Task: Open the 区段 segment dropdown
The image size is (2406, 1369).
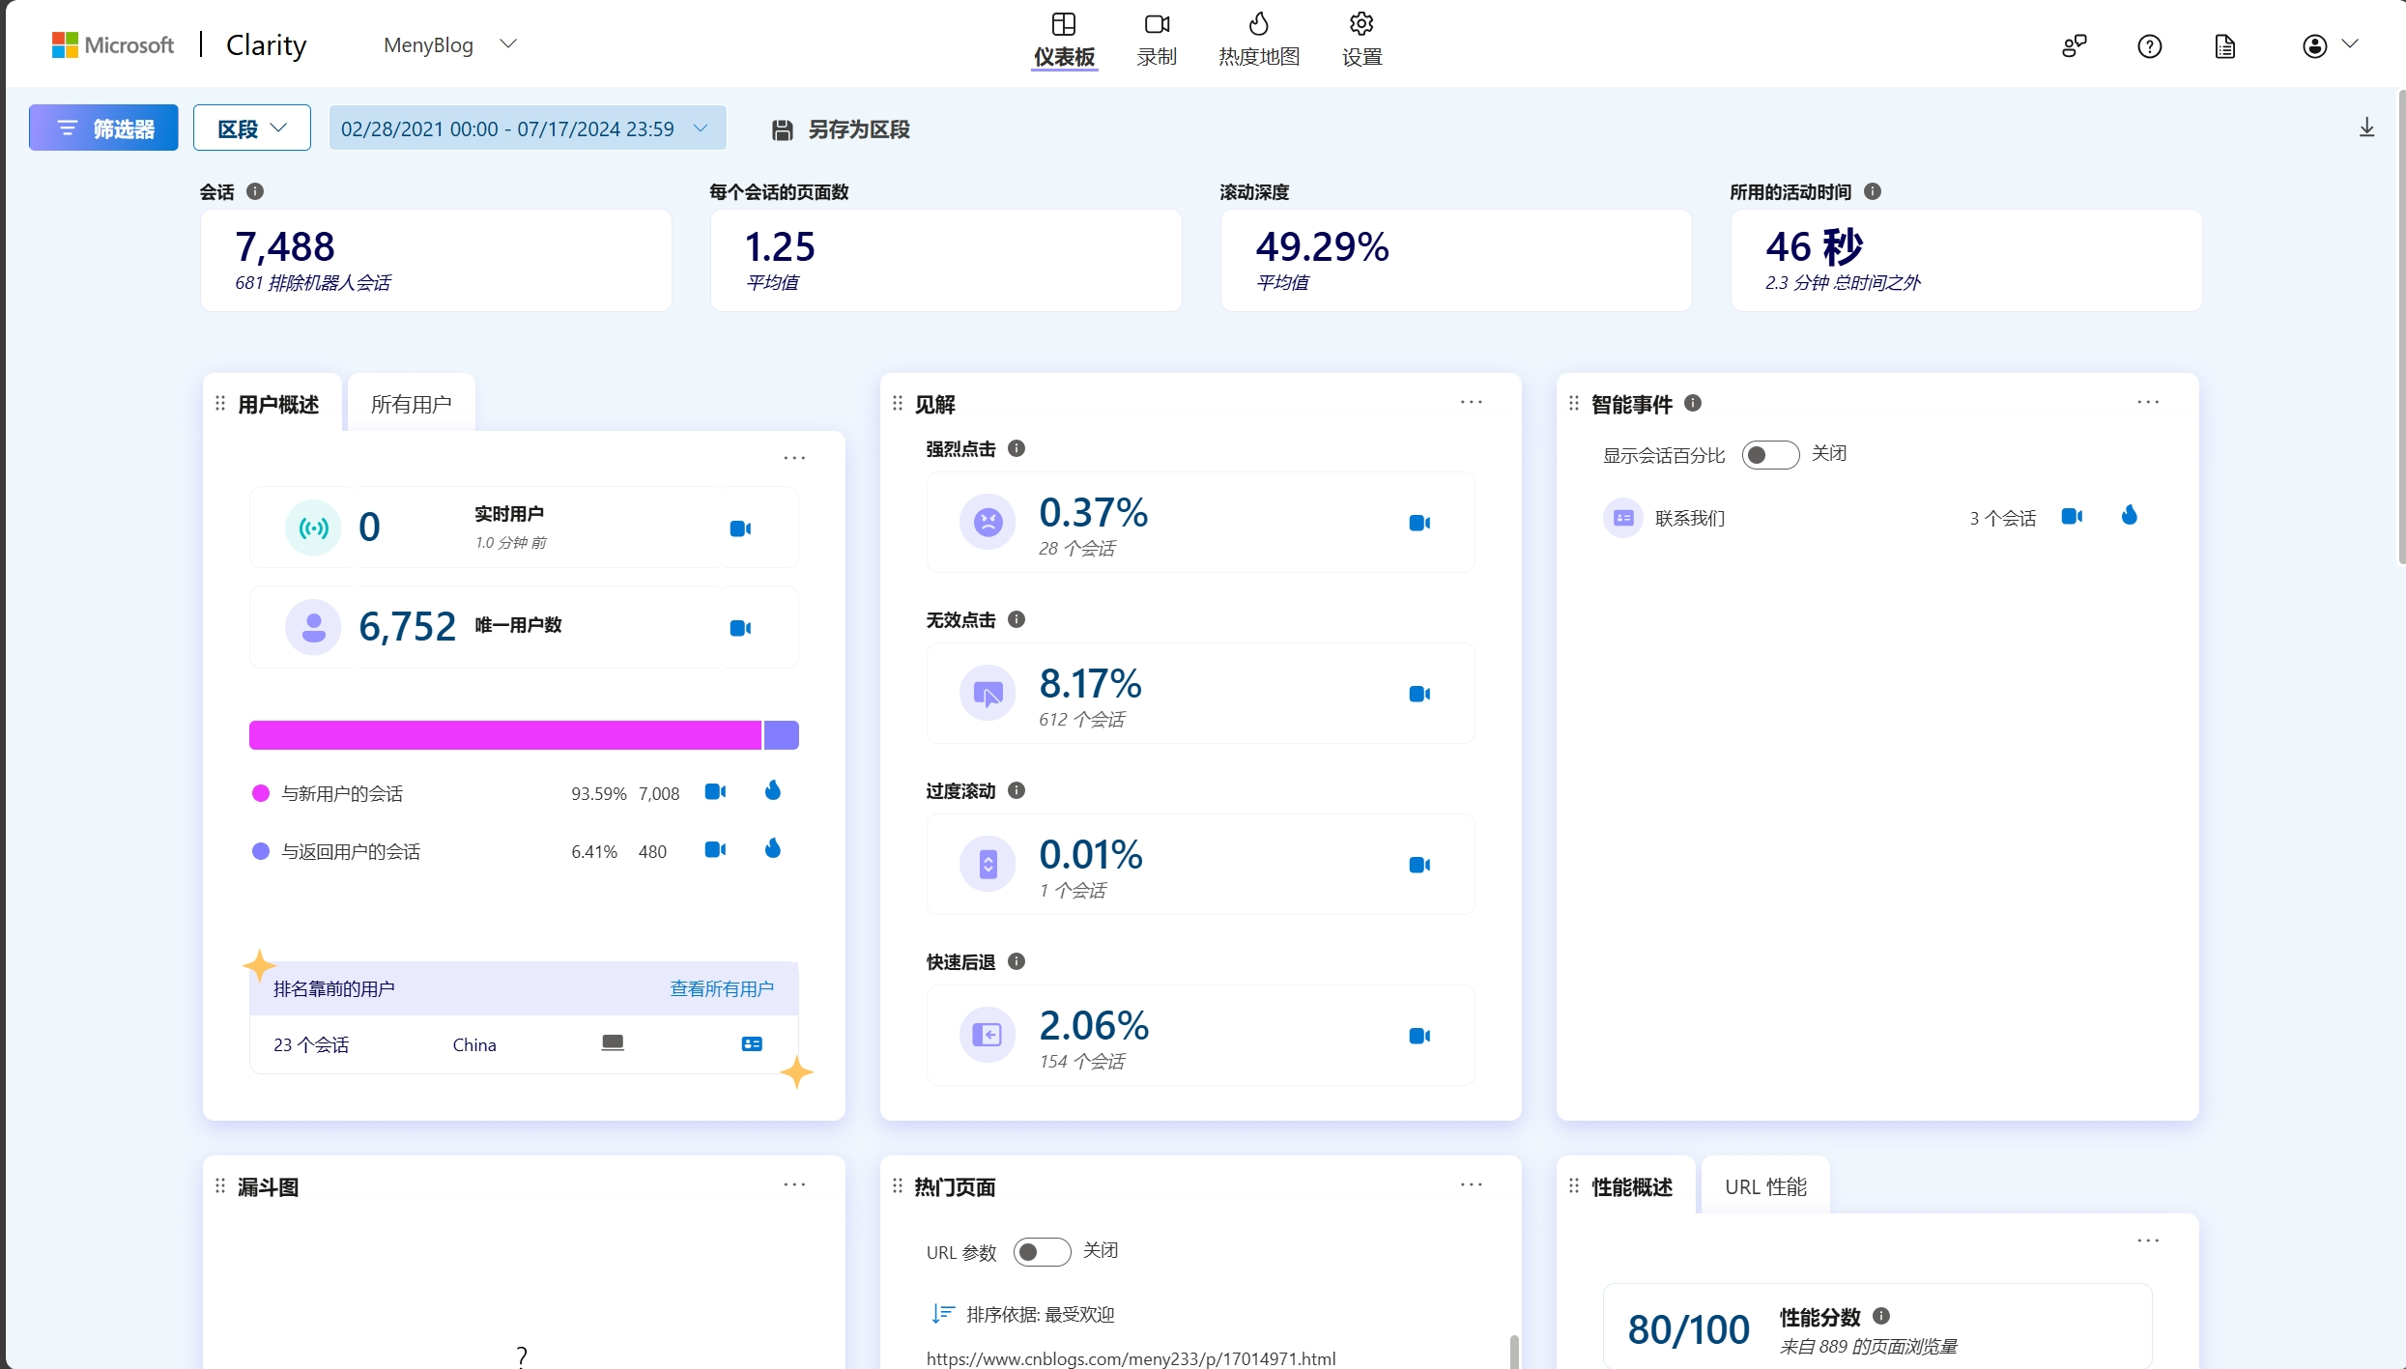Action: coord(252,128)
